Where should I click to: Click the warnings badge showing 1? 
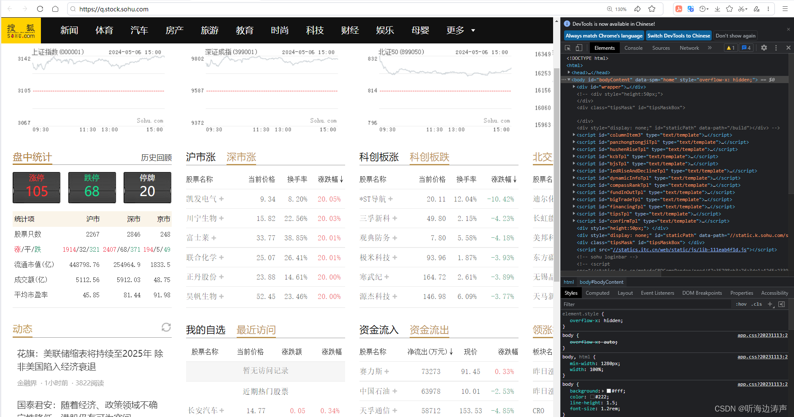point(730,48)
